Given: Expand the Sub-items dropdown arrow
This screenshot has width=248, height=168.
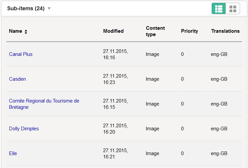Looking at the screenshot, I should click(x=49, y=9).
